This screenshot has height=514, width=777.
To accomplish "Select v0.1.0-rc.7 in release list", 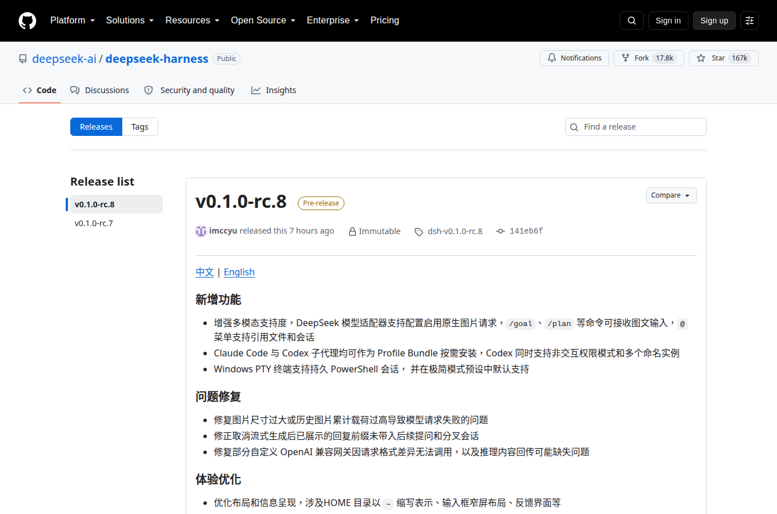I will pyautogui.click(x=116, y=223).
